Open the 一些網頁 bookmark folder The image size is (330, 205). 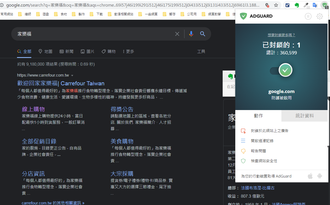coord(148,14)
